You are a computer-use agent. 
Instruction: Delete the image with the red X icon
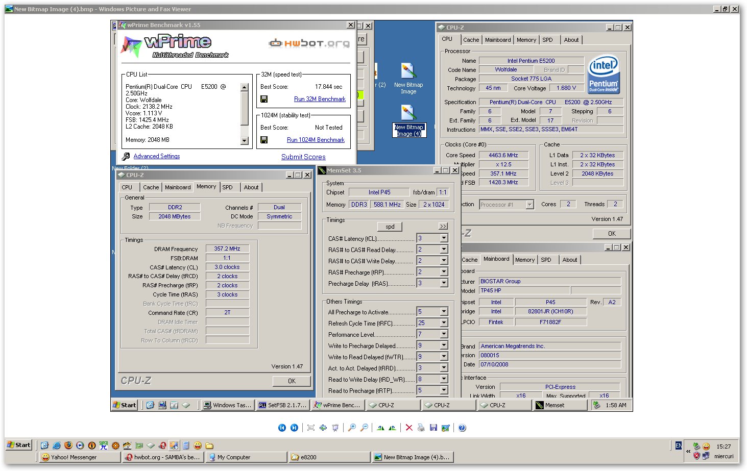pyautogui.click(x=409, y=428)
